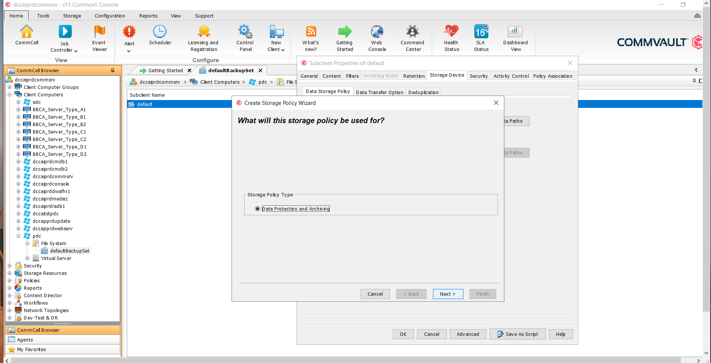
Task: Select Network Topologies tree item
Action: point(46,311)
